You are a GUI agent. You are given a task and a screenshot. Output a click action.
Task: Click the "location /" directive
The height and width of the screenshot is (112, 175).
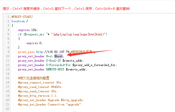pyautogui.click(x=20, y=21)
